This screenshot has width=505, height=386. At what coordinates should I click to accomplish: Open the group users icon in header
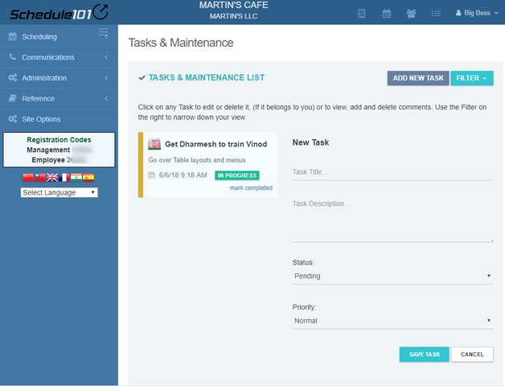[x=411, y=14]
